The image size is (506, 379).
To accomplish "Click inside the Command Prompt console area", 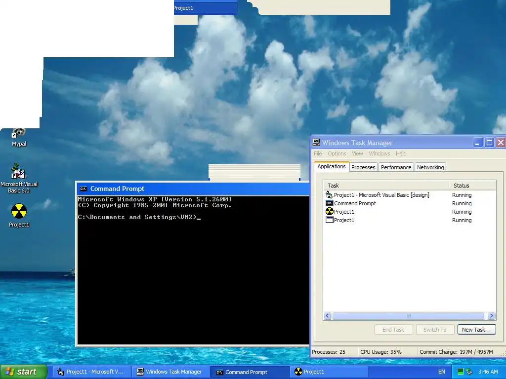I will pos(193,270).
